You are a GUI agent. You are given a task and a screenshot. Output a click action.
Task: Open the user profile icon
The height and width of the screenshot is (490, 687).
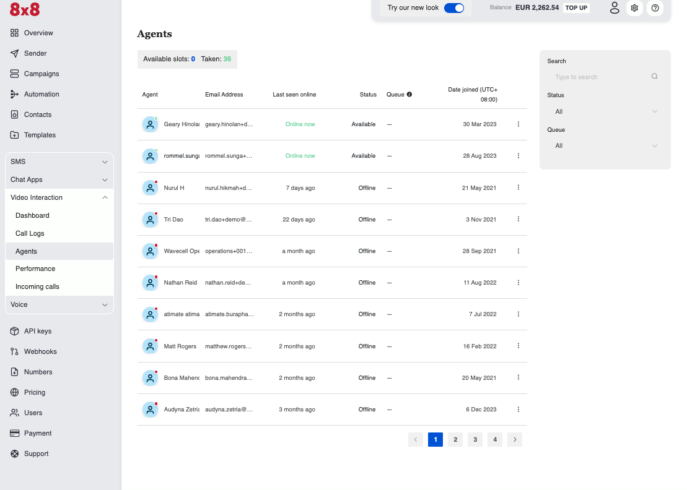[614, 8]
